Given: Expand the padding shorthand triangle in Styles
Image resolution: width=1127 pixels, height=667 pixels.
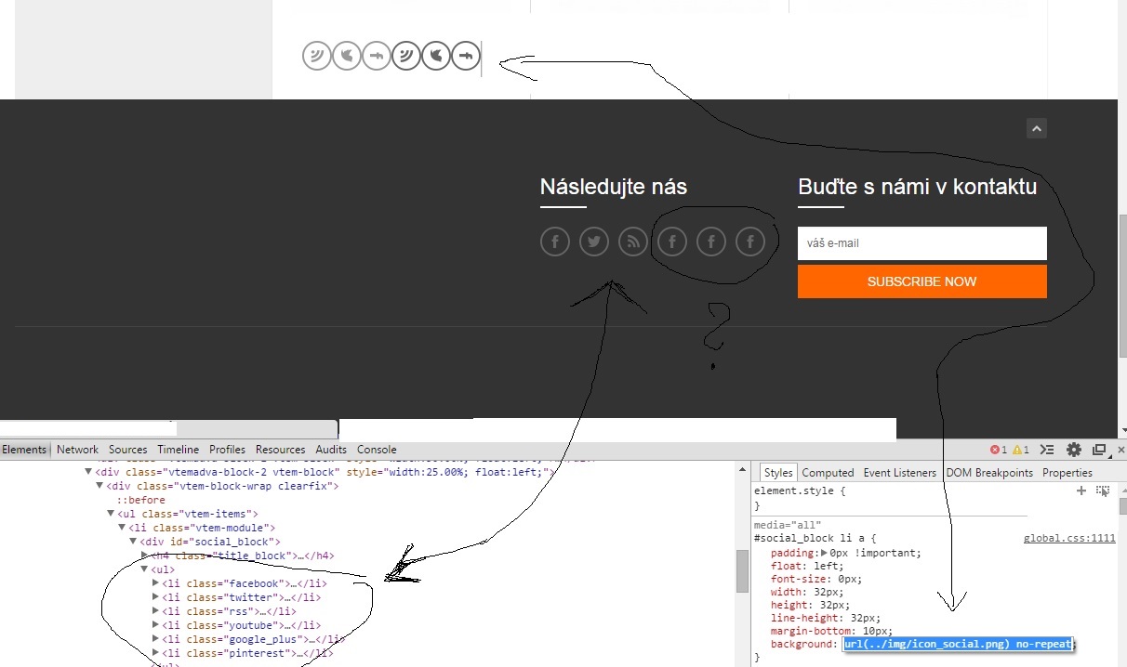Looking at the screenshot, I should (824, 553).
